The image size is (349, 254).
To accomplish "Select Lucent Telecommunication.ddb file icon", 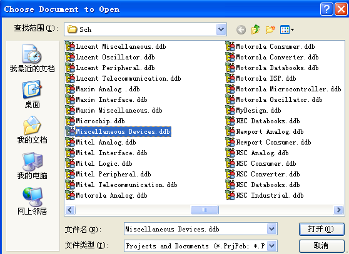I will pos(70,78).
